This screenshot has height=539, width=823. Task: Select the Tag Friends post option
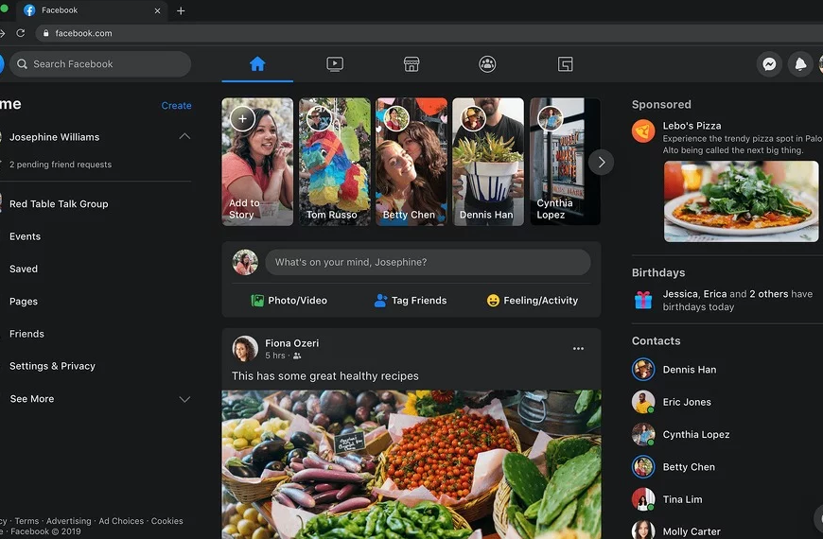tap(411, 301)
